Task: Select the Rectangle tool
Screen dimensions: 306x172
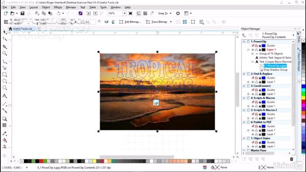Action: point(5,74)
